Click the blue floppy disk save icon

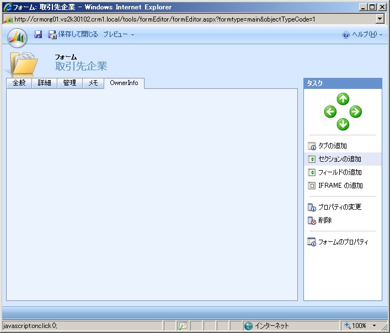(38, 34)
